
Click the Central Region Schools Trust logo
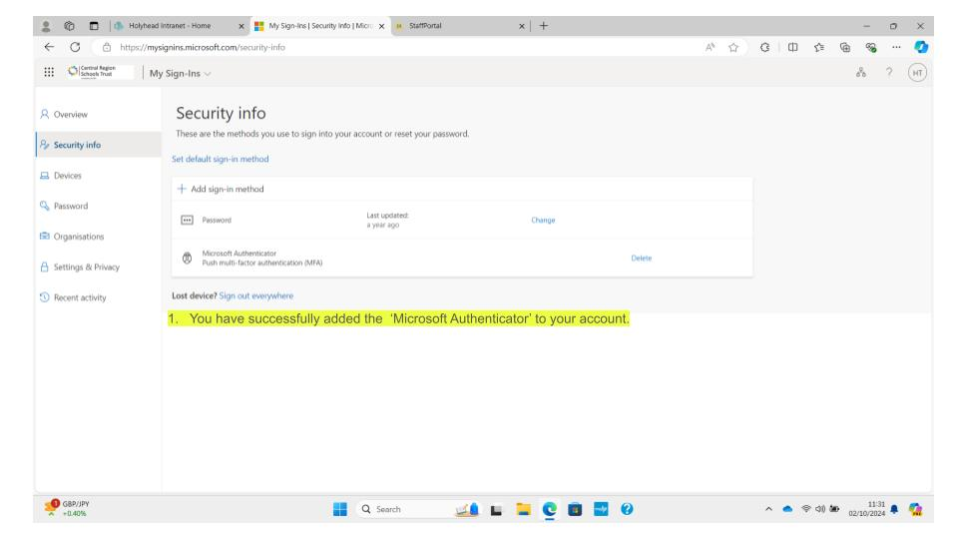(x=99, y=72)
